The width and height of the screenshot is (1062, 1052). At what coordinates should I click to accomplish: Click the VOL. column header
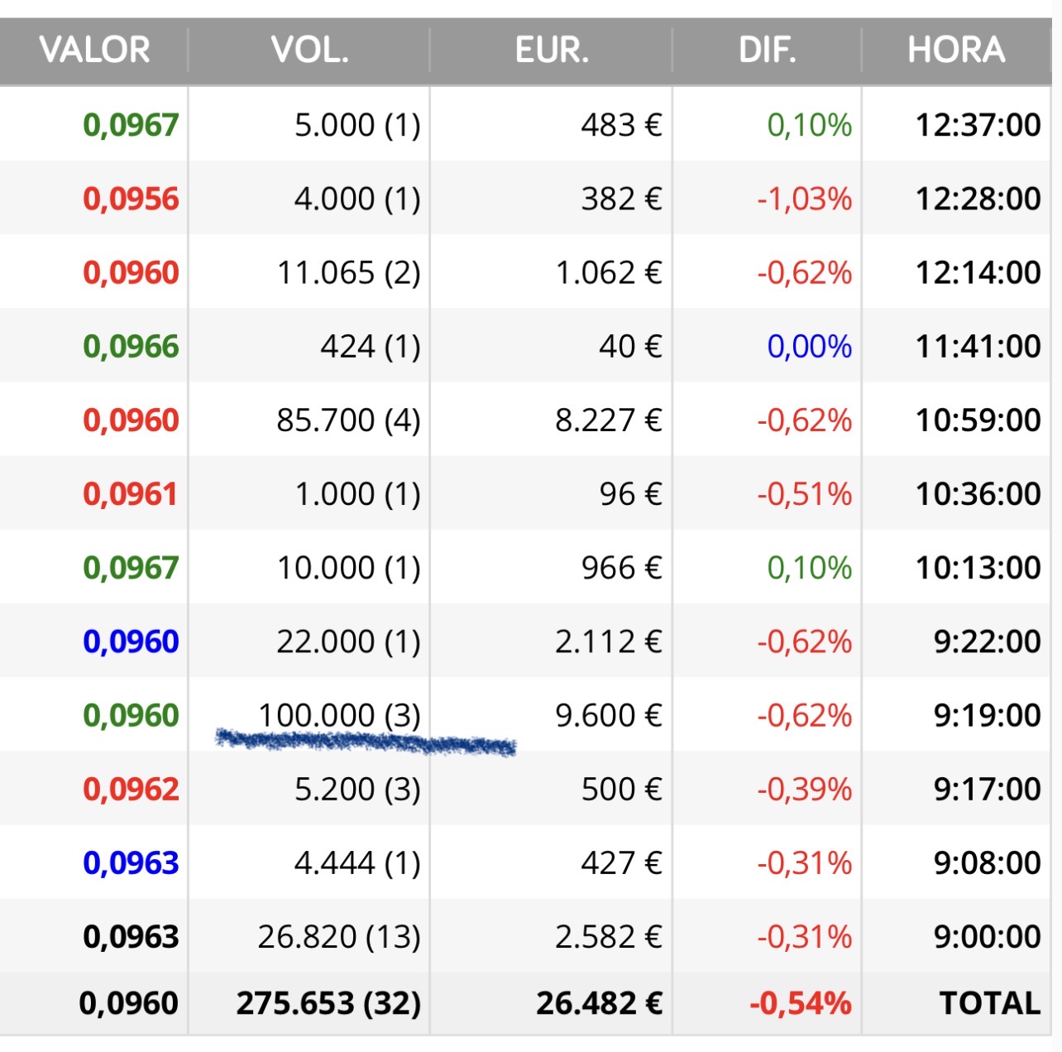(x=309, y=50)
